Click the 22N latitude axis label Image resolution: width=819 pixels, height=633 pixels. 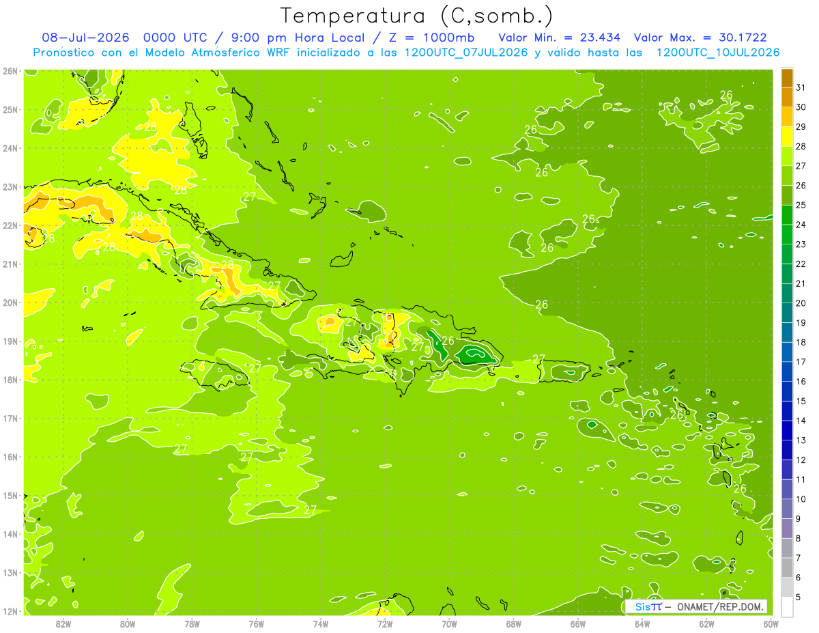click(10, 225)
